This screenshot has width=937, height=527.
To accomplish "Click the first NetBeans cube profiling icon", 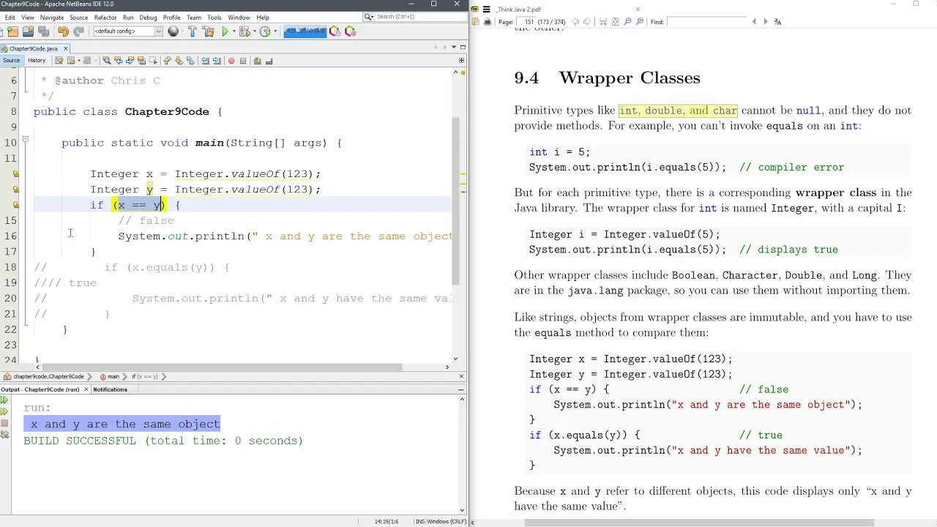I will (335, 31).
